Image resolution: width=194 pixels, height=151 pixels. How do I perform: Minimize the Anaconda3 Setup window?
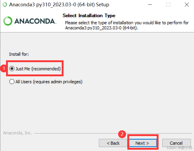tap(150, 5)
